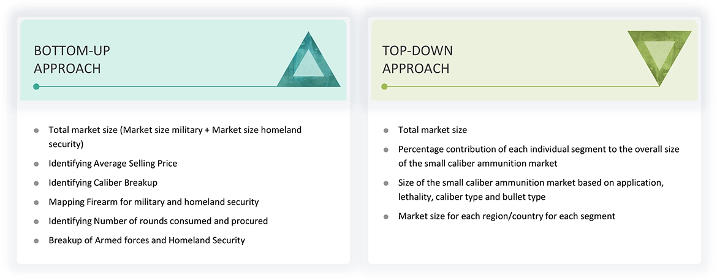717x280 pixels.
Task: Click the bullet next to Mapping Firearm line
Action: [36, 202]
